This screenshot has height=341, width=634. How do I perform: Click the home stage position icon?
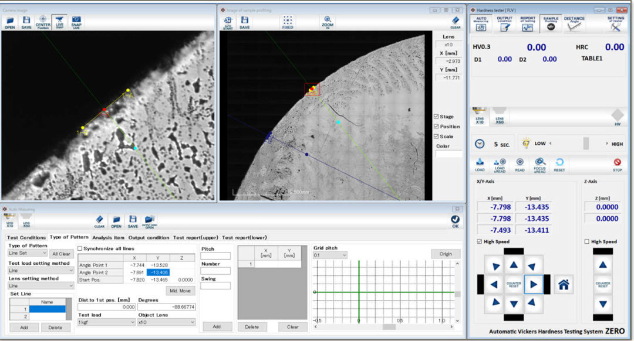click(x=564, y=285)
